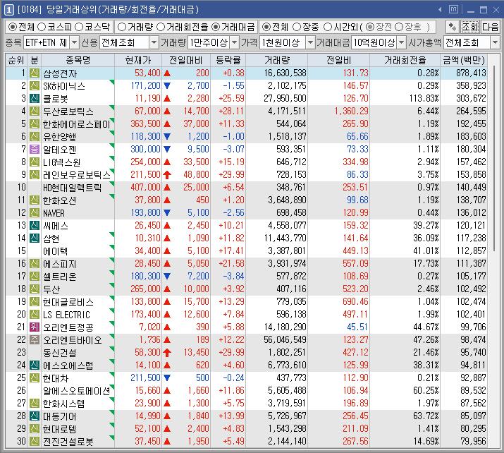The image size is (504, 453).
Task: Click the upper-limit arrow icon for 레인보우로보틱스
Action: [167, 175]
